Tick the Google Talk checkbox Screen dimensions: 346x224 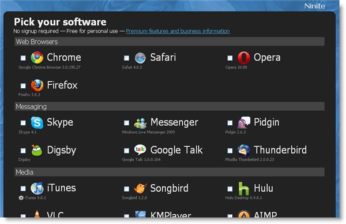click(126, 151)
